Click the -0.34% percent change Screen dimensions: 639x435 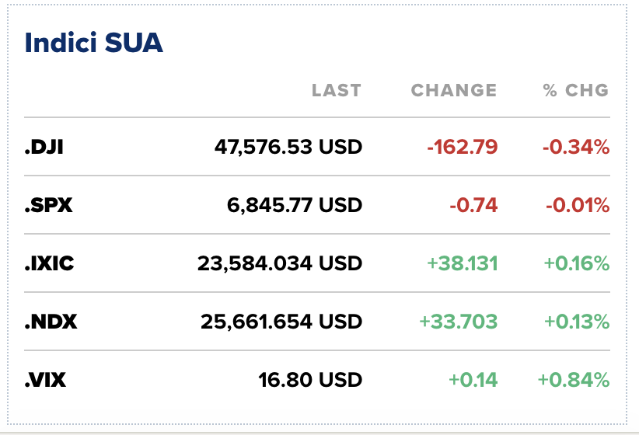click(x=576, y=147)
